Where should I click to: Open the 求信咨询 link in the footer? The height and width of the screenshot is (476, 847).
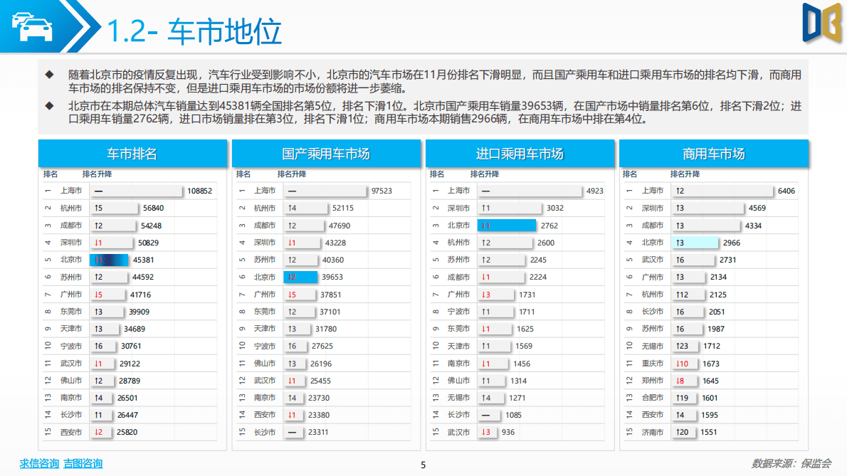(x=39, y=464)
